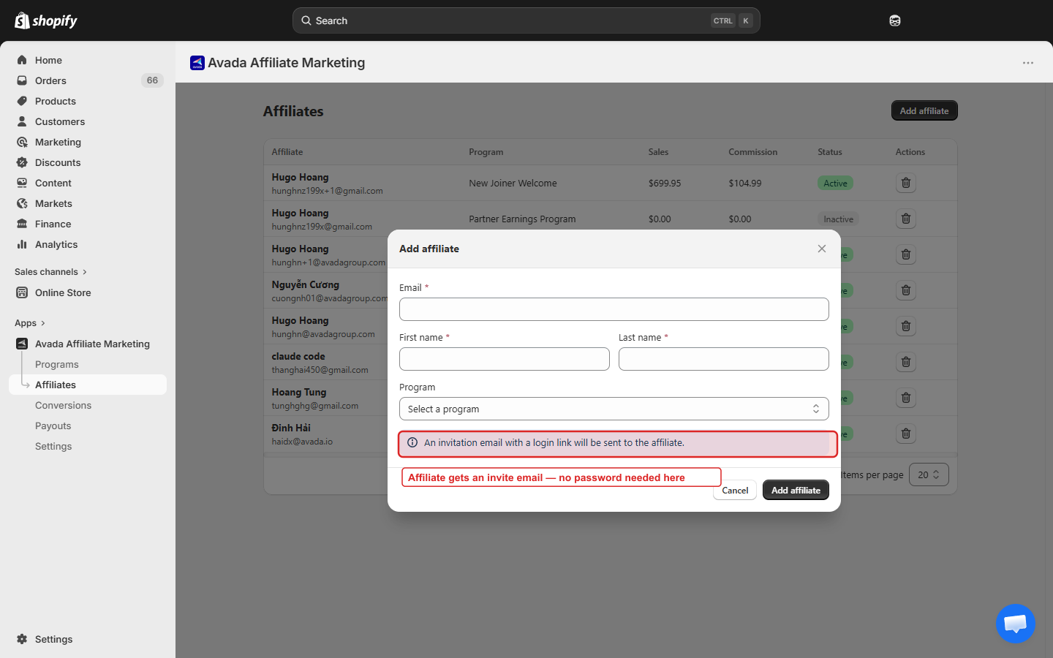Image resolution: width=1053 pixels, height=658 pixels.
Task: Open the chat support bubble
Action: [x=1016, y=624]
